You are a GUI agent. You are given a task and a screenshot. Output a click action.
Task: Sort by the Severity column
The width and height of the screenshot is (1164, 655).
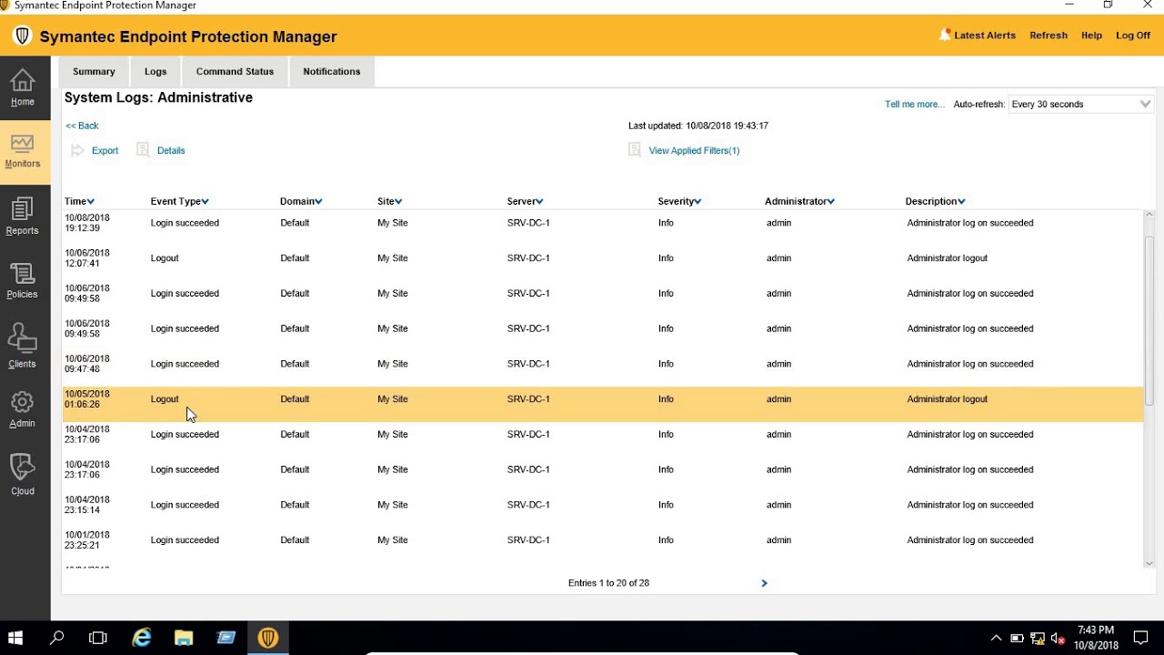(x=679, y=201)
